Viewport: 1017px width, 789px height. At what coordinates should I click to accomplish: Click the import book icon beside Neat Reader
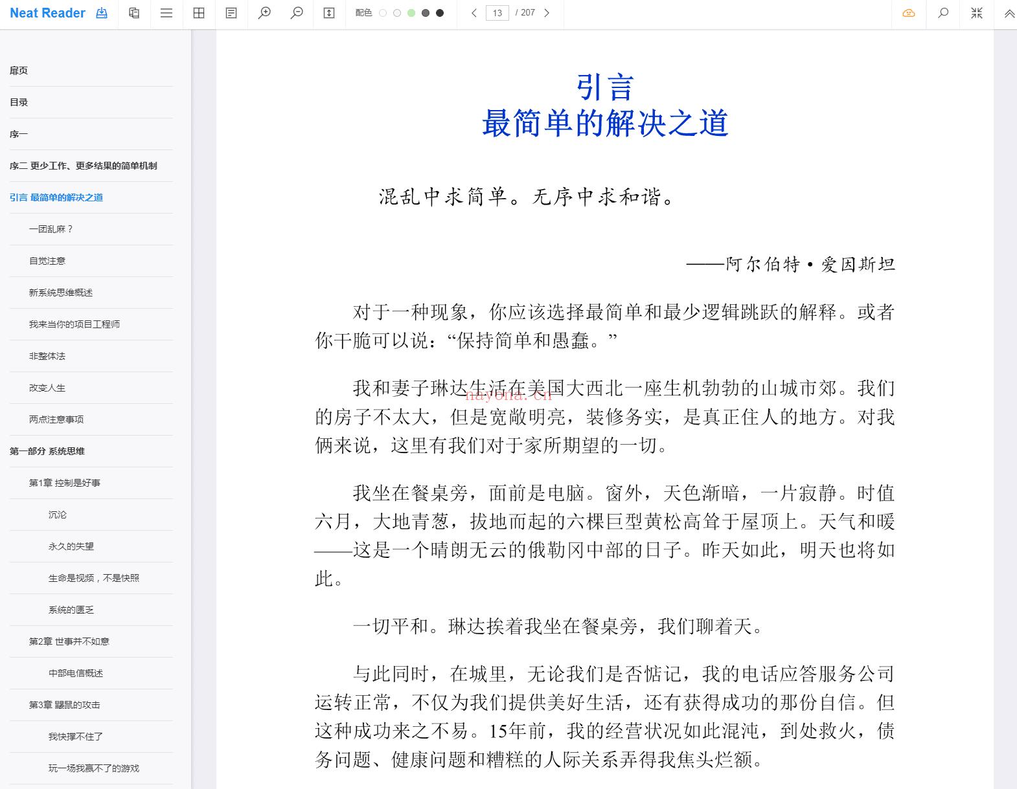(102, 13)
